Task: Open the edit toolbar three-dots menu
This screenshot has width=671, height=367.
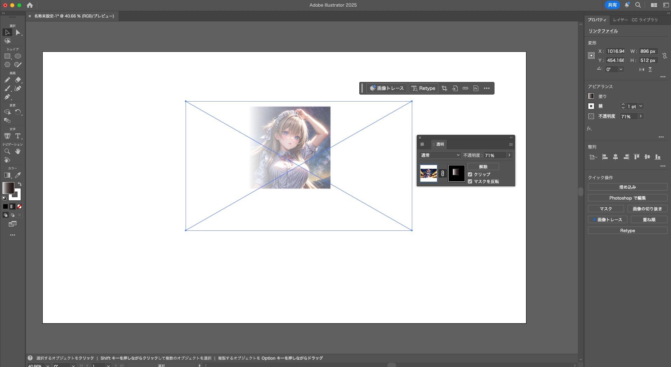Action: pos(13,235)
